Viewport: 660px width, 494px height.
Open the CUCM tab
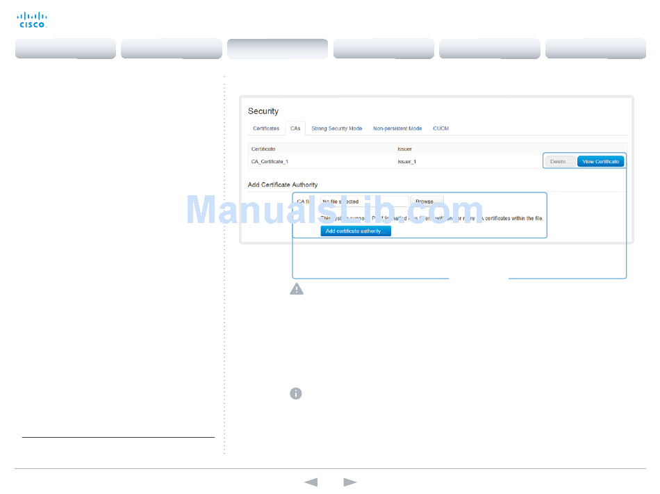pos(440,129)
